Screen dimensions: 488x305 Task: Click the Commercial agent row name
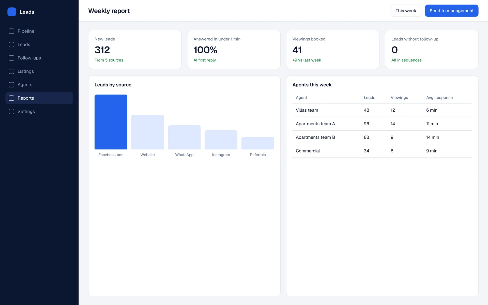click(308, 151)
